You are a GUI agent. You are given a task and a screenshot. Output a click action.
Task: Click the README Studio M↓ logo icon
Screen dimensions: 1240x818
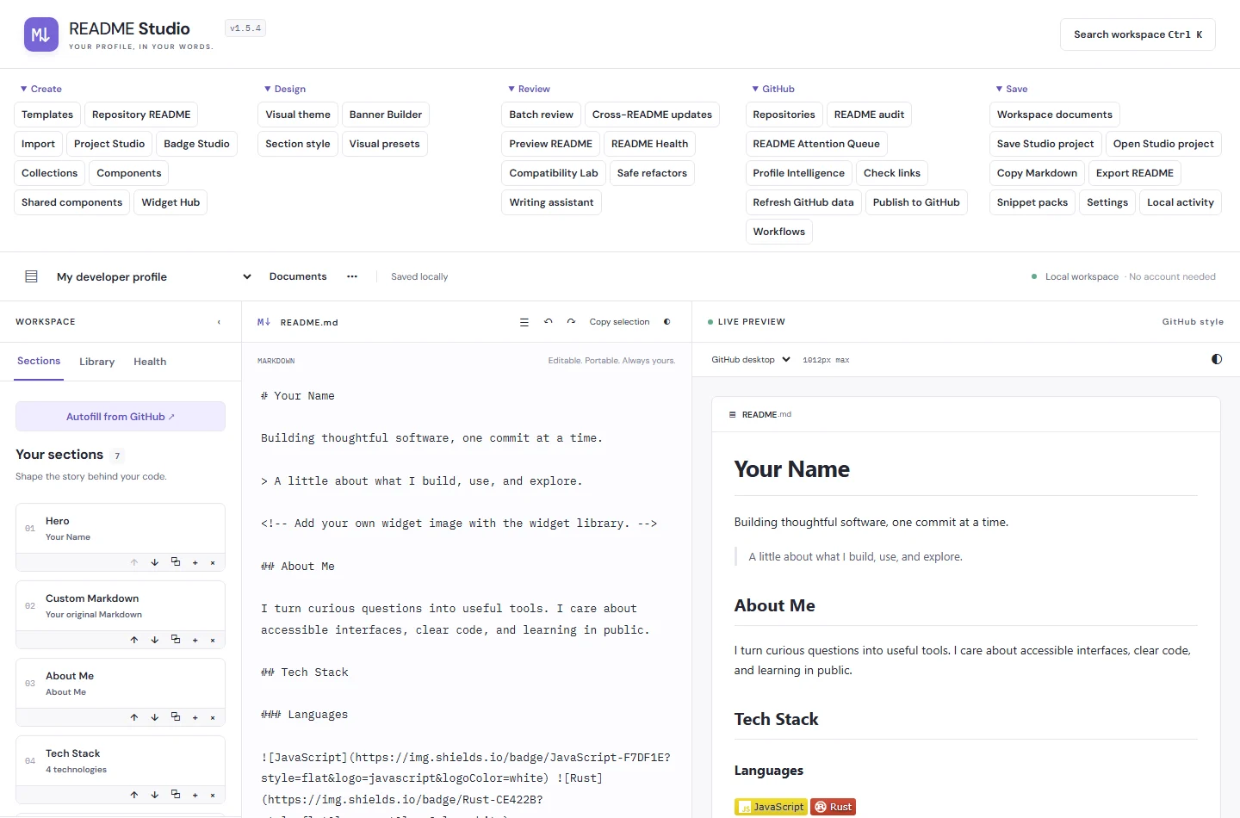tap(41, 34)
